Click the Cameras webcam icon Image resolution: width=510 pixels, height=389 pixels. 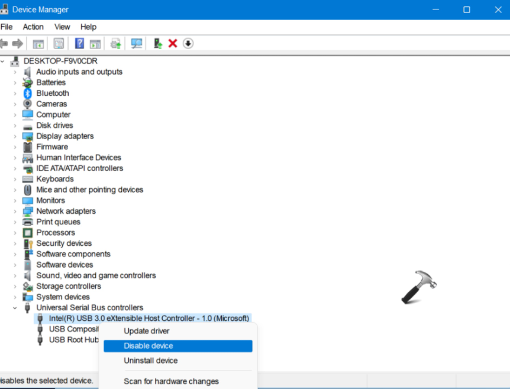click(27, 104)
